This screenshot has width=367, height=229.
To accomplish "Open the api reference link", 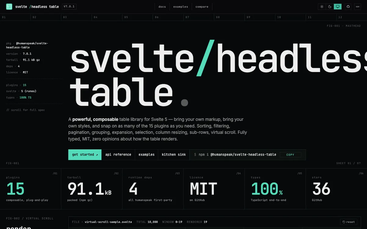I will pos(118,154).
